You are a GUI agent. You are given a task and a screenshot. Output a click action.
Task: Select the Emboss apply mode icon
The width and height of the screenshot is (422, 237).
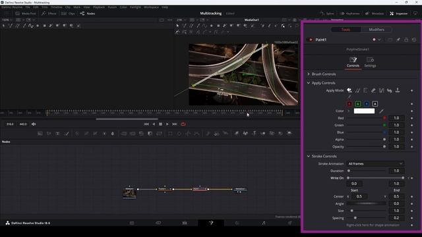pos(365,91)
